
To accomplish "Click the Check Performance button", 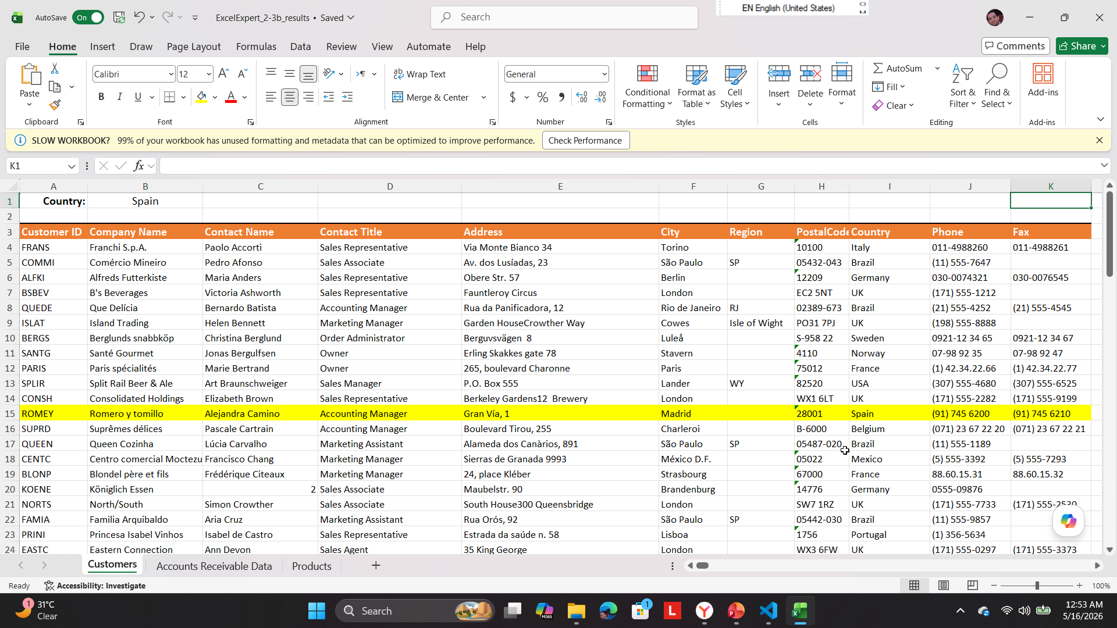I will pos(585,140).
